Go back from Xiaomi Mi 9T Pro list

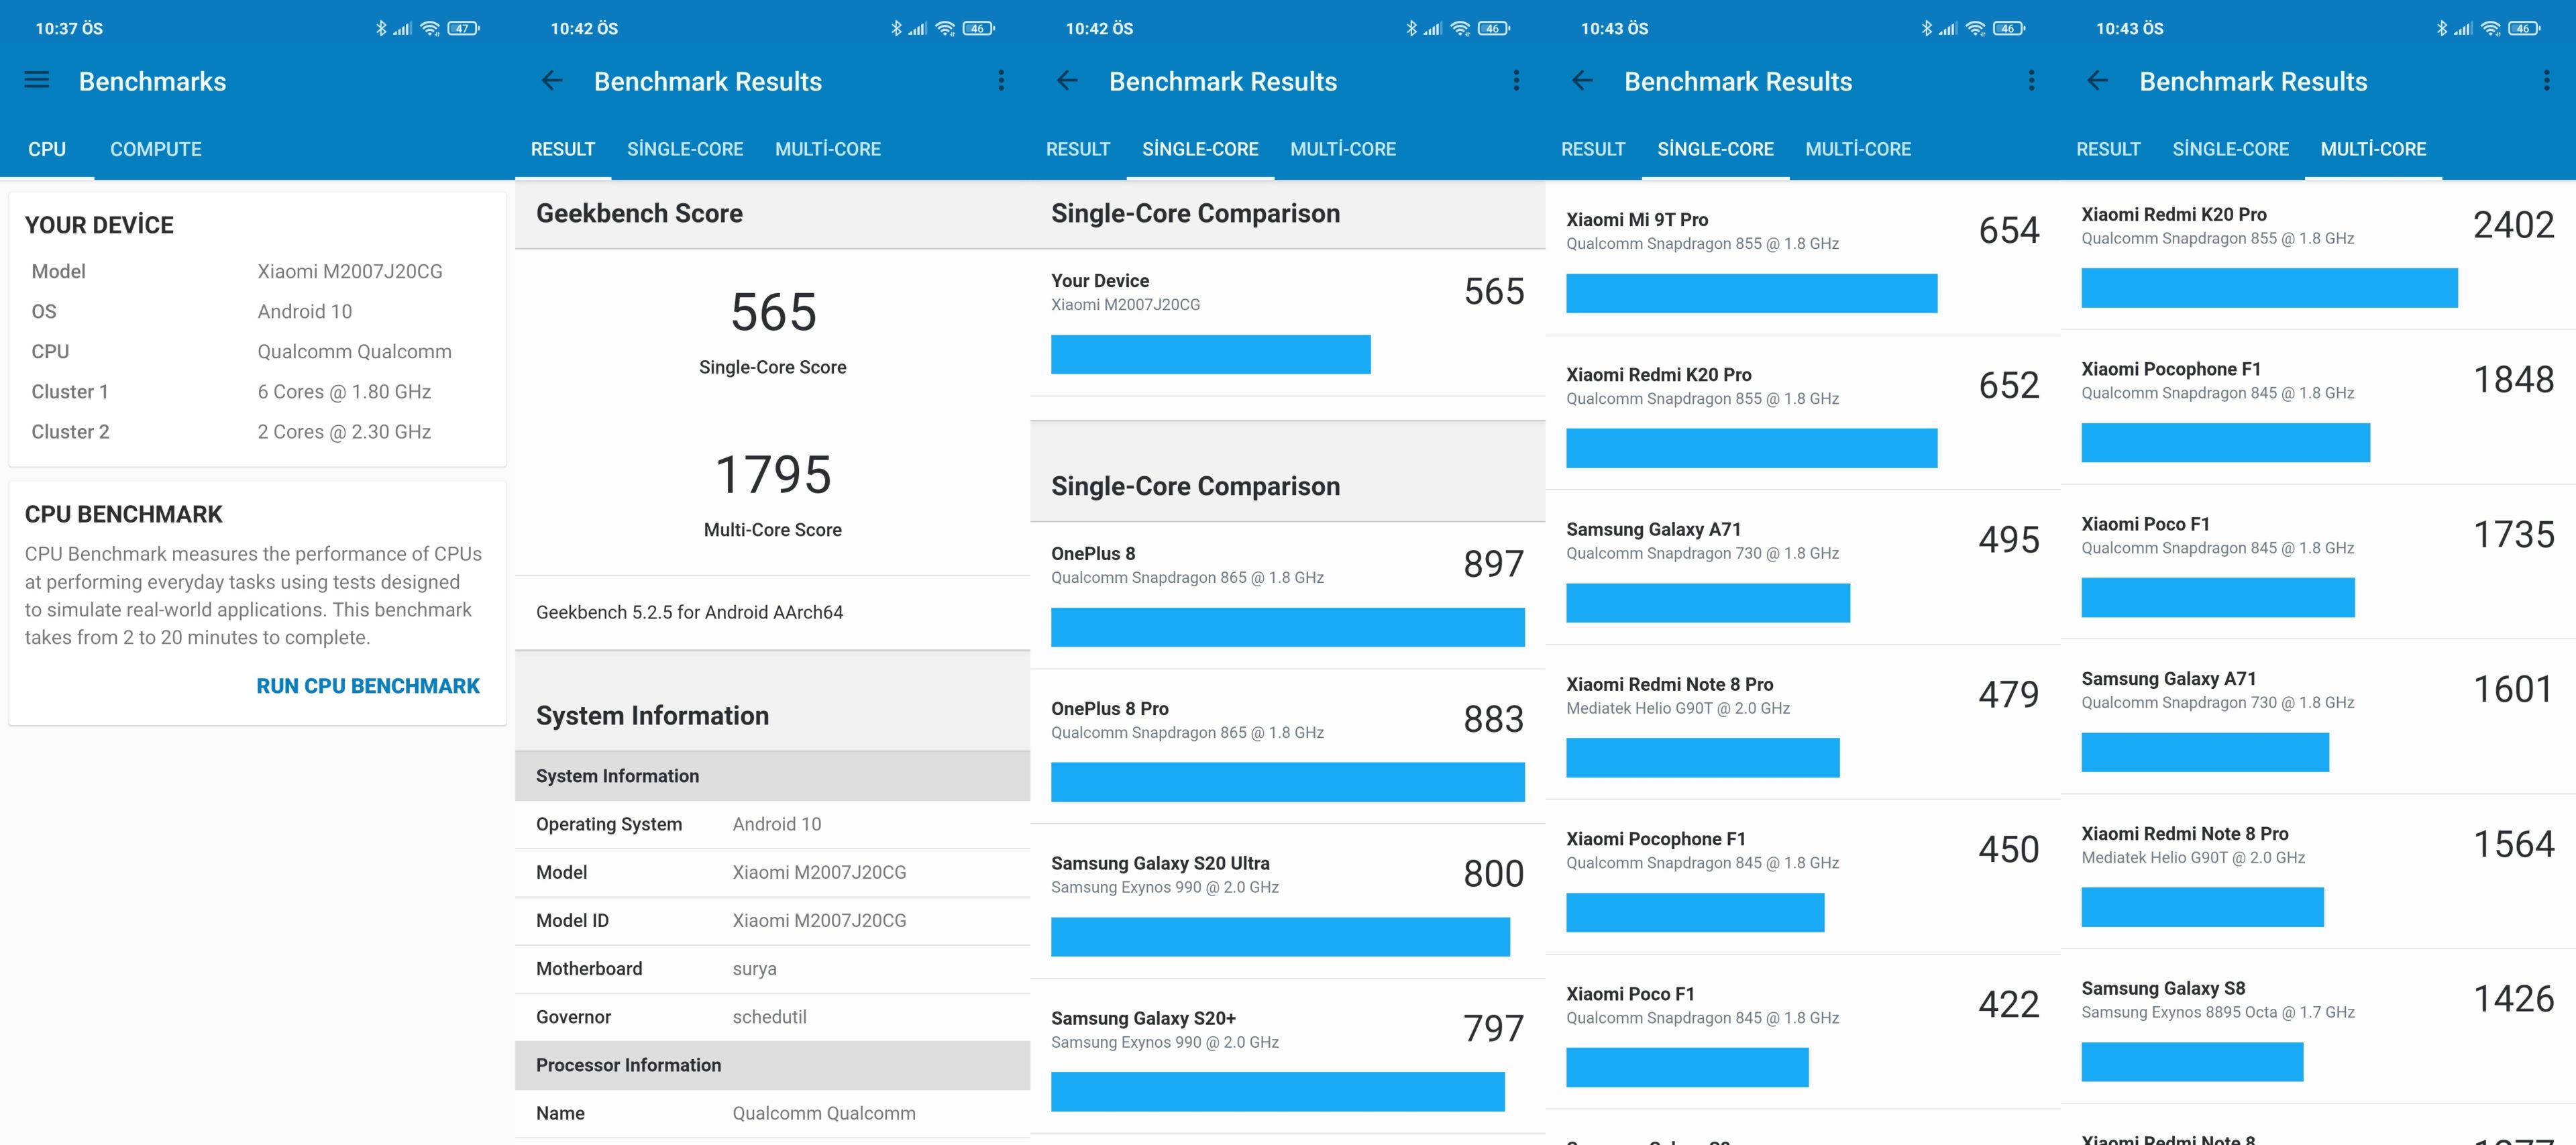1582,81
